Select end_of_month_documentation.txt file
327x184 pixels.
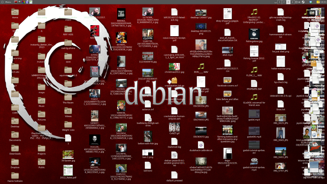(x=227, y=32)
